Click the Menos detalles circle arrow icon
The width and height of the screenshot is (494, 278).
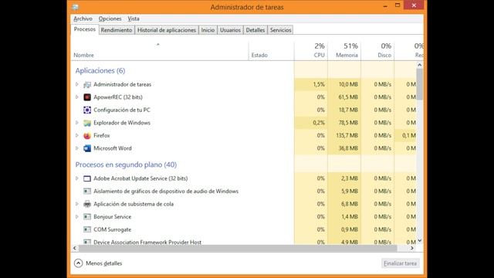pyautogui.click(x=79, y=263)
